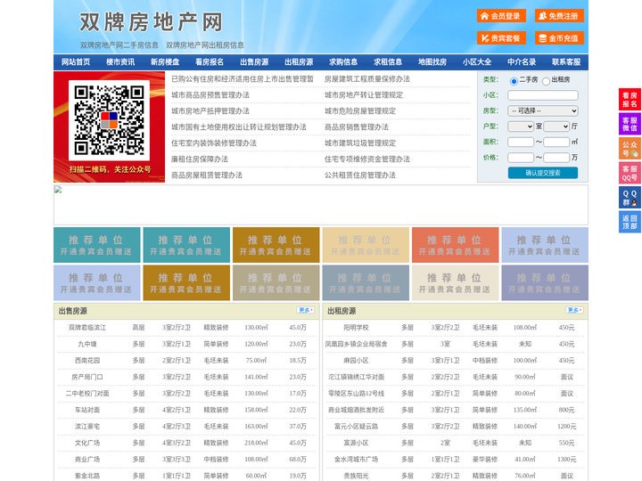Open the 城市房地产抵押管理办法 link
Screen dimensions: 642x481
coord(210,110)
